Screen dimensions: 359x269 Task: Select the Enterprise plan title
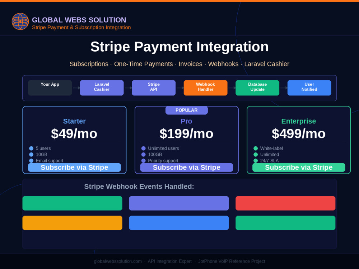click(299, 121)
